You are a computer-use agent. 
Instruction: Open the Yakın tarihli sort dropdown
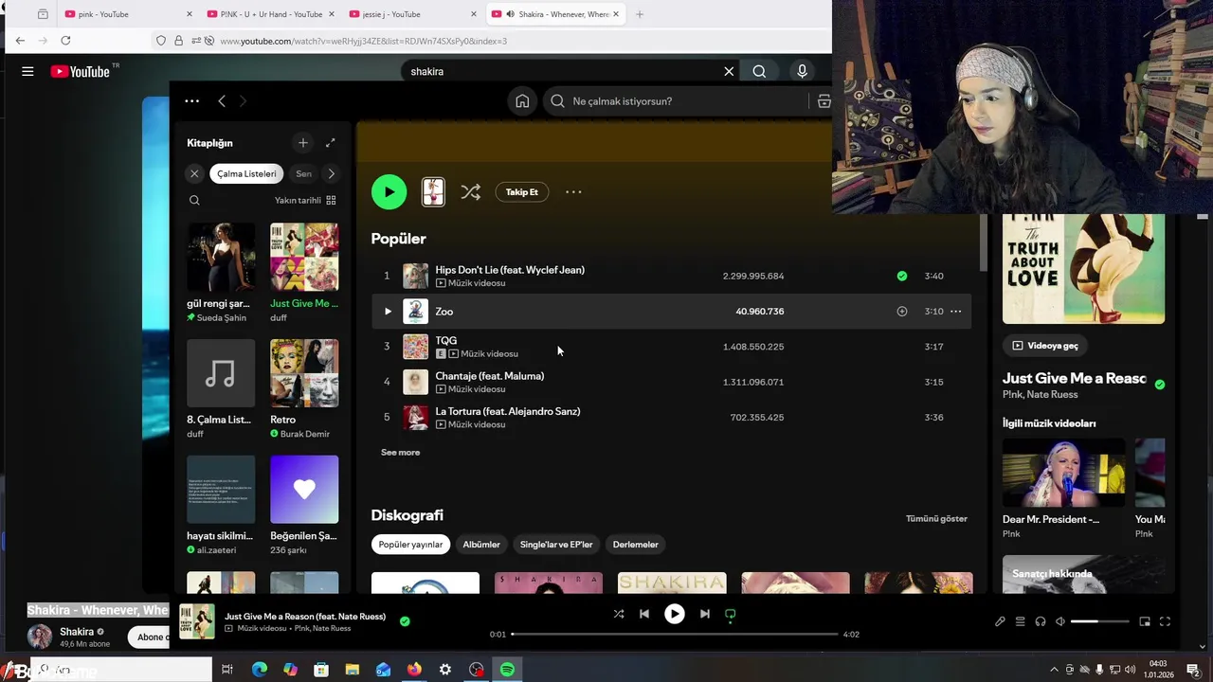tap(305, 200)
